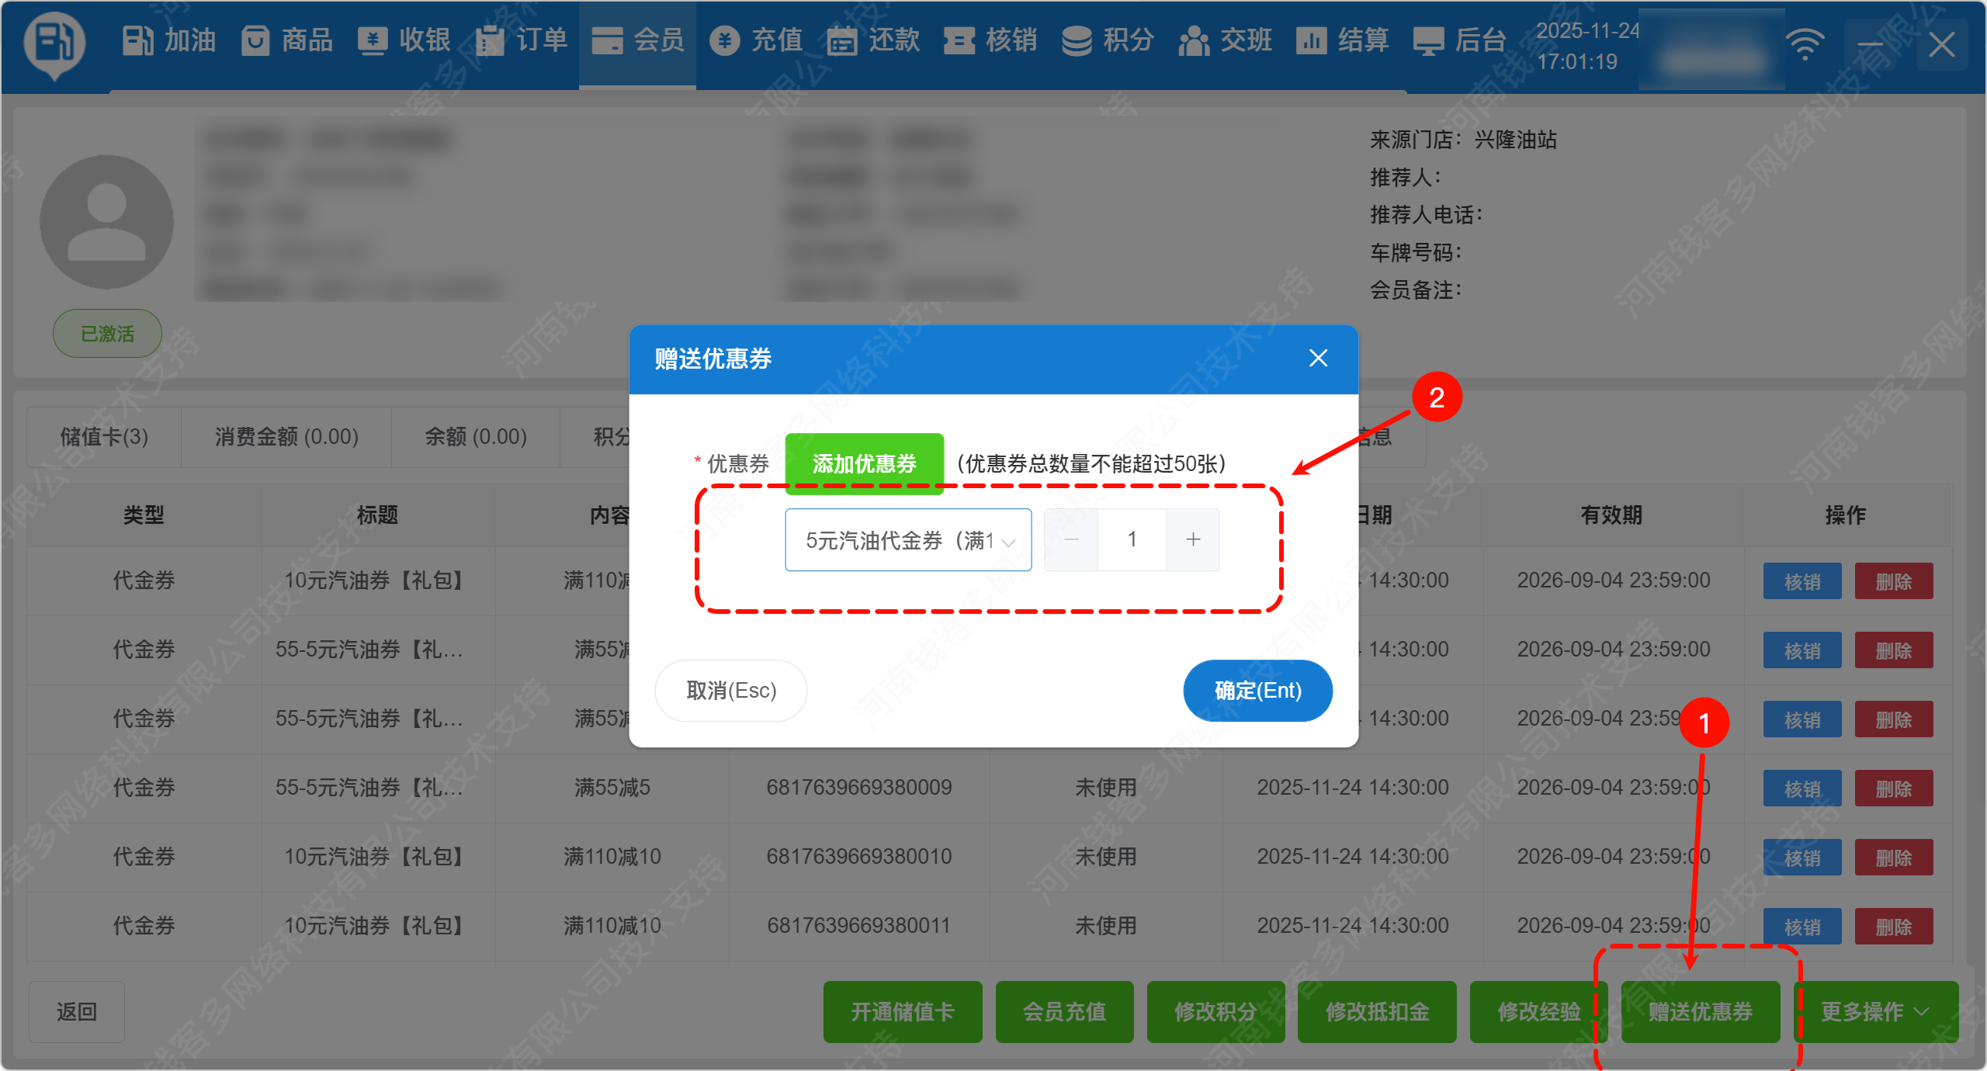The width and height of the screenshot is (1987, 1071).
Task: Increase coupon quantity with plus button
Action: tap(1193, 540)
